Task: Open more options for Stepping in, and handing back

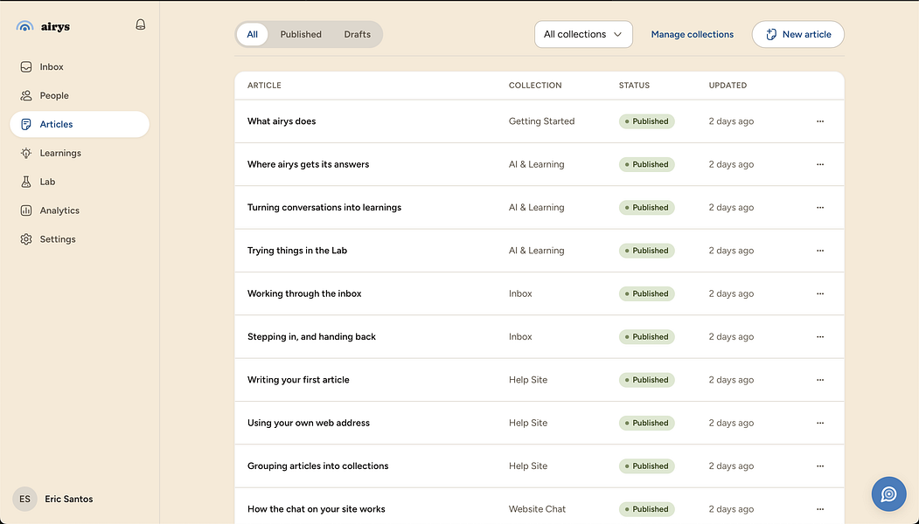Action: tap(820, 336)
